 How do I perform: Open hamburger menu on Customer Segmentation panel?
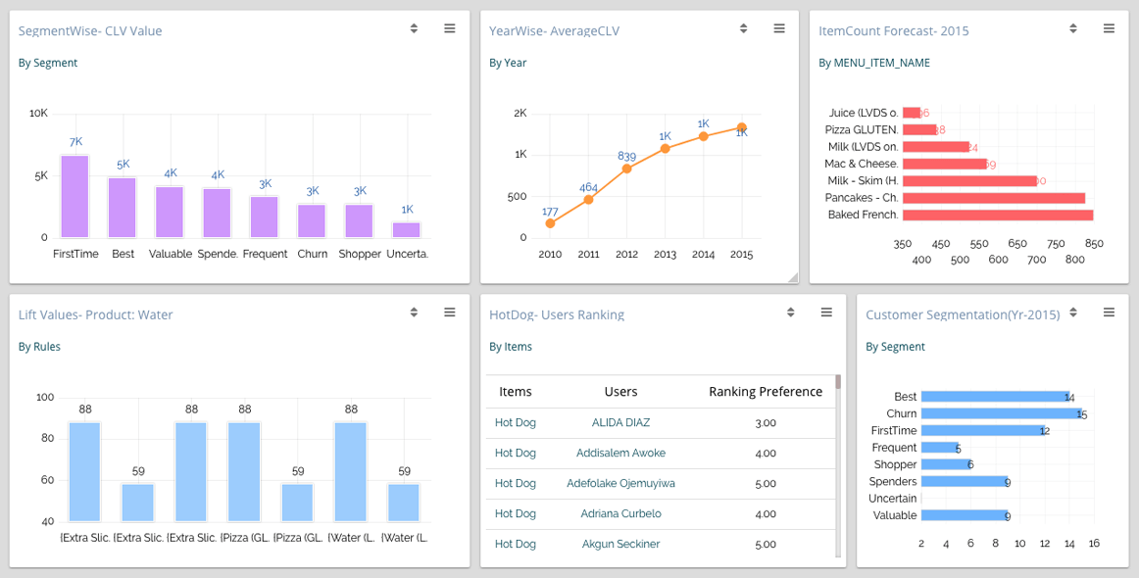pyautogui.click(x=1109, y=313)
